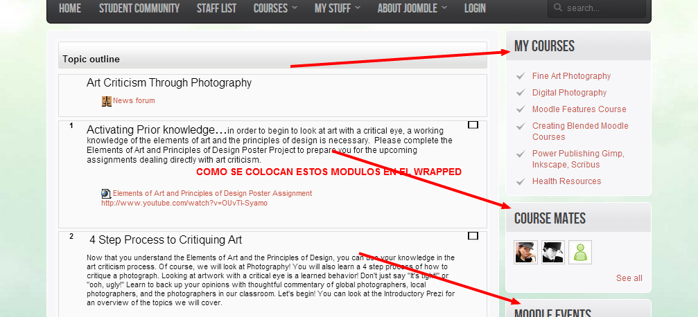Open second black-and-white course mate avatar
This screenshot has width=698, height=317.
pos(553,253)
